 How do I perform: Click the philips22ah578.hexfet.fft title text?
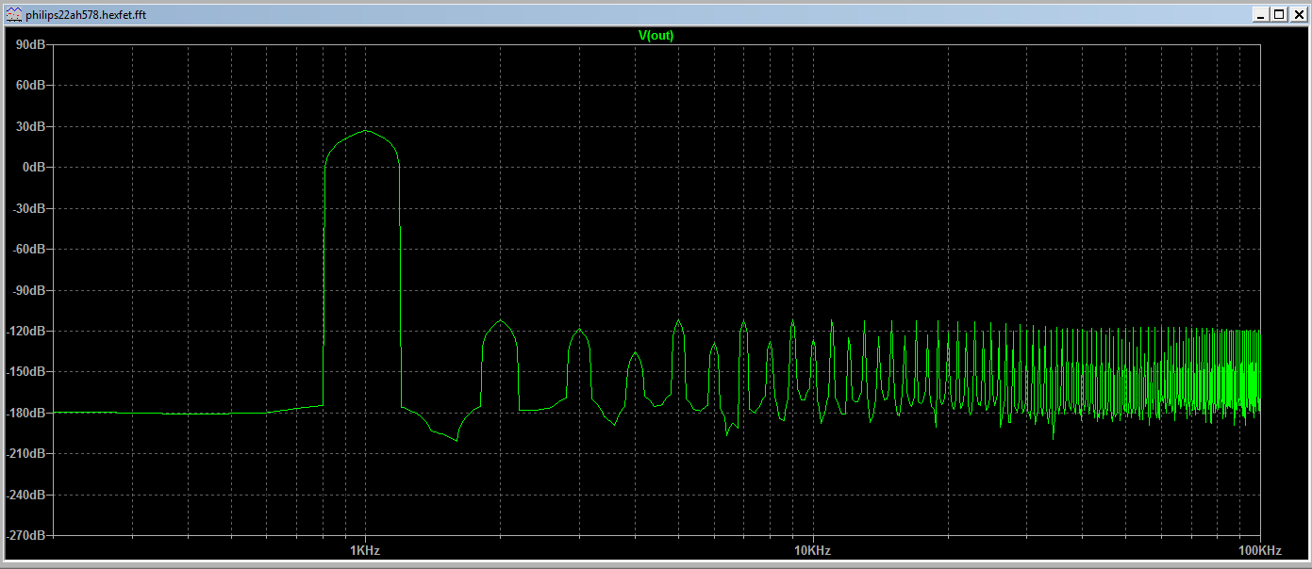pyautogui.click(x=86, y=14)
